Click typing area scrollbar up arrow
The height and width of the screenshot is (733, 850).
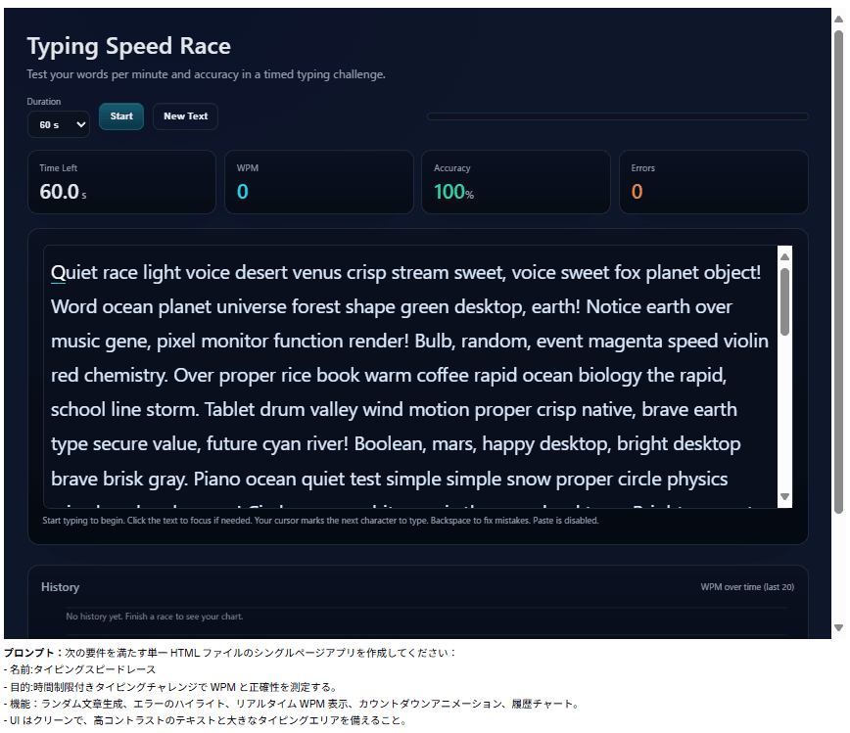(x=784, y=256)
